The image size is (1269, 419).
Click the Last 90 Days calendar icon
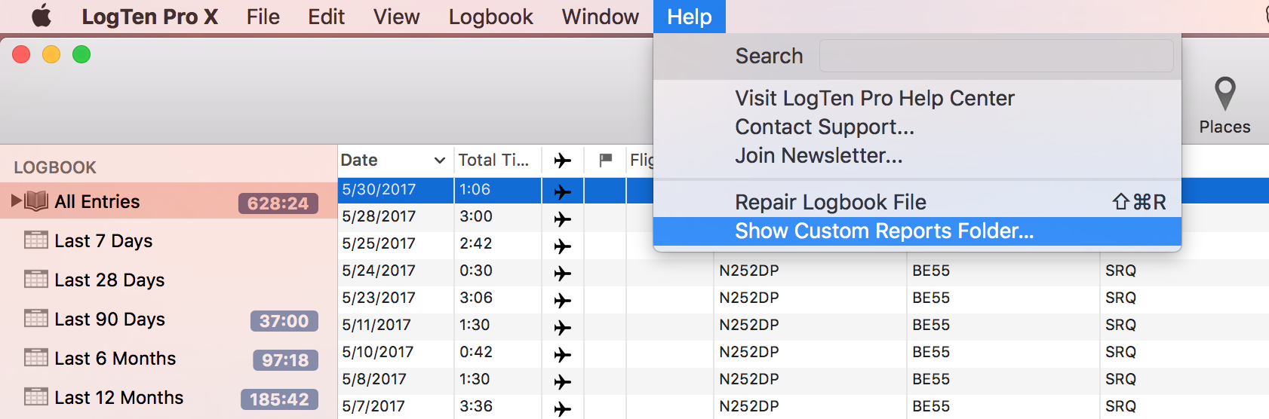click(36, 318)
